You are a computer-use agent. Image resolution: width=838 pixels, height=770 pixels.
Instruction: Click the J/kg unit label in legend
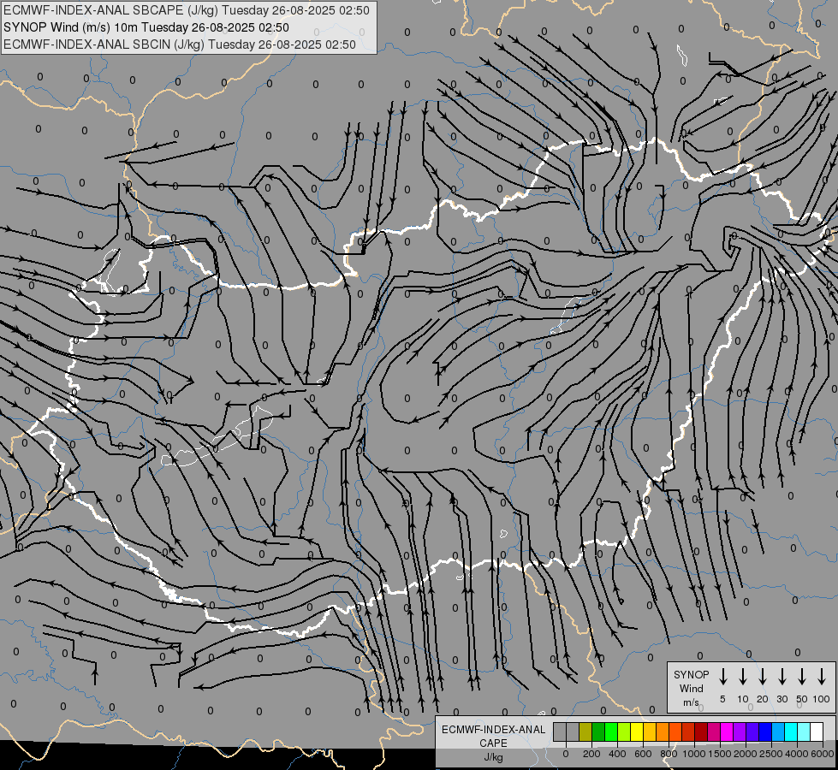pyautogui.click(x=493, y=757)
